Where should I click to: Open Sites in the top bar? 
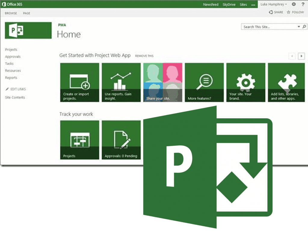(243, 5)
